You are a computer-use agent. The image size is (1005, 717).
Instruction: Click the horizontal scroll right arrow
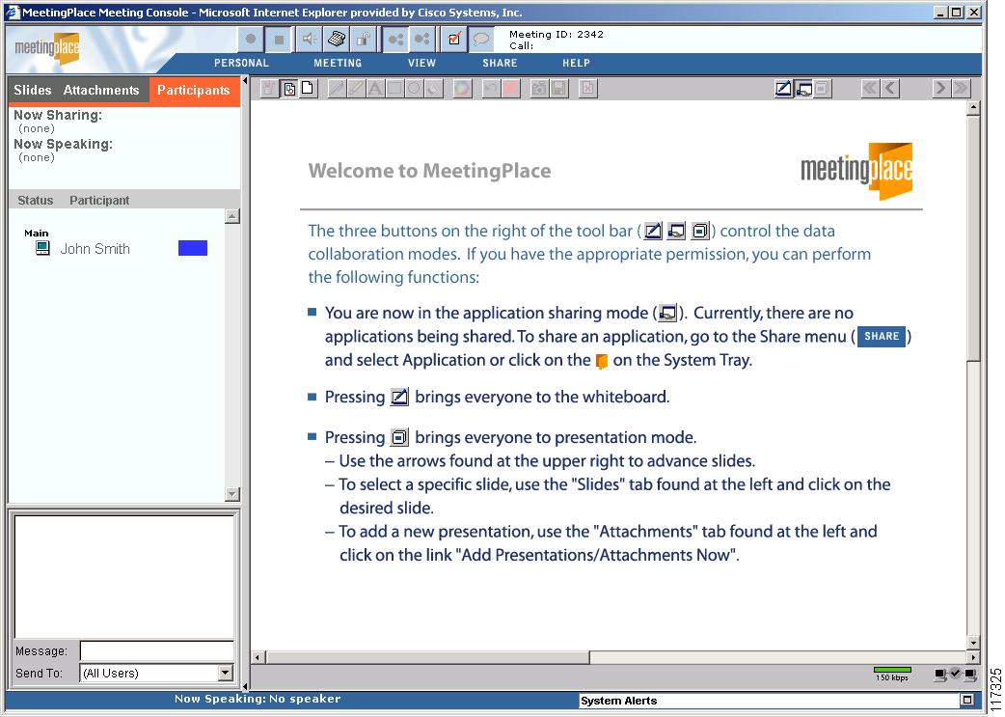click(x=973, y=657)
